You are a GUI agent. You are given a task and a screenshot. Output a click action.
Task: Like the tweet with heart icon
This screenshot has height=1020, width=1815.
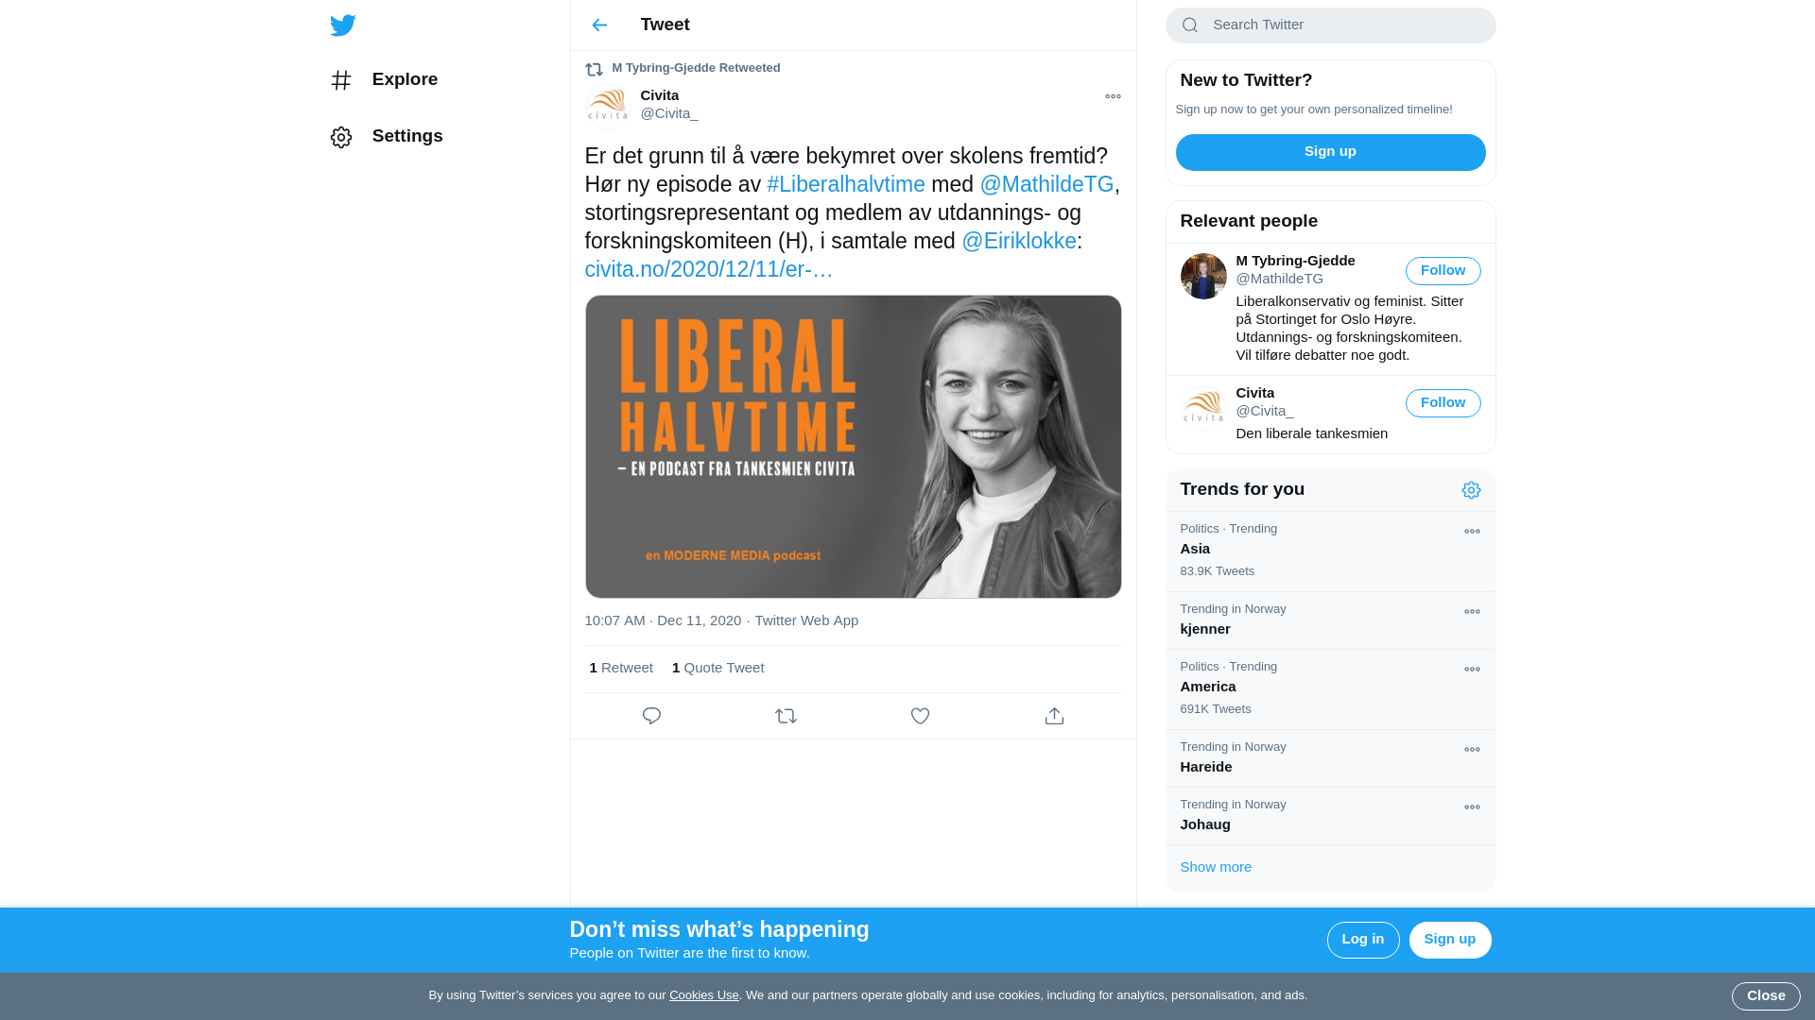pyautogui.click(x=920, y=716)
